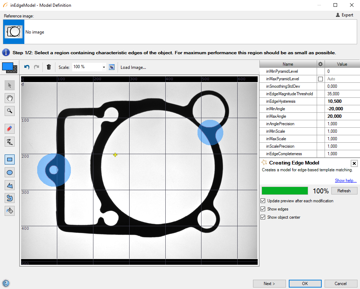Screen dimensions: 360x289
Task: Click Load Image in the toolbar
Action: 133,67
